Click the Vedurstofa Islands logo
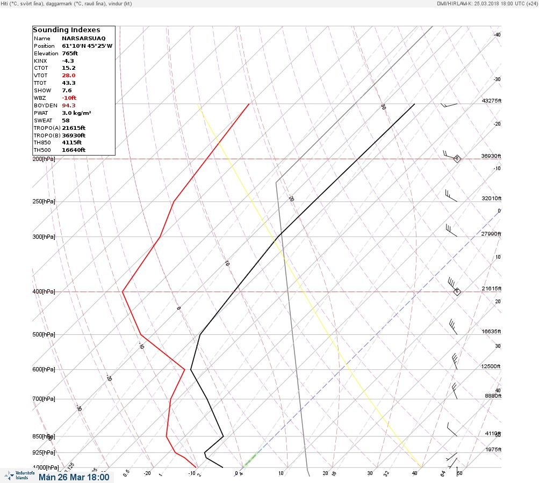This screenshot has height=483, width=539. 19,475
